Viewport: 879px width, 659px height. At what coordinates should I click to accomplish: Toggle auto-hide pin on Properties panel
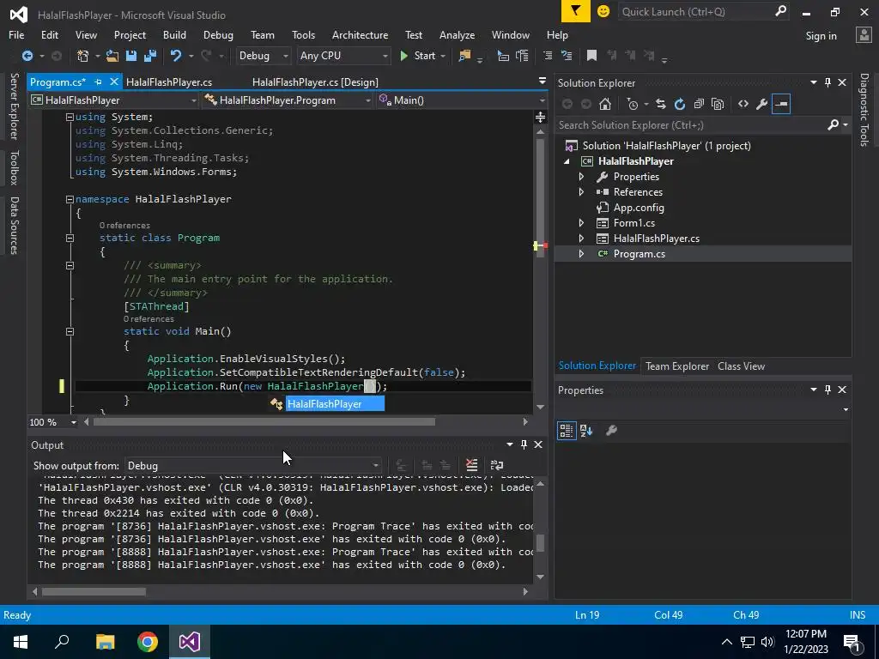tap(828, 390)
